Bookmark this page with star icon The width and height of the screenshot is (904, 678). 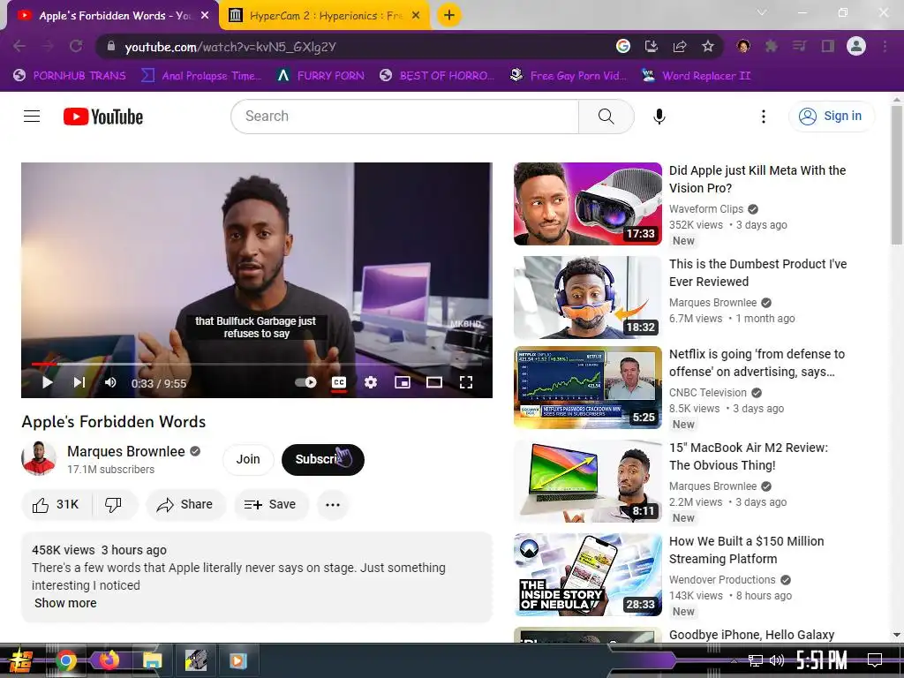point(708,46)
